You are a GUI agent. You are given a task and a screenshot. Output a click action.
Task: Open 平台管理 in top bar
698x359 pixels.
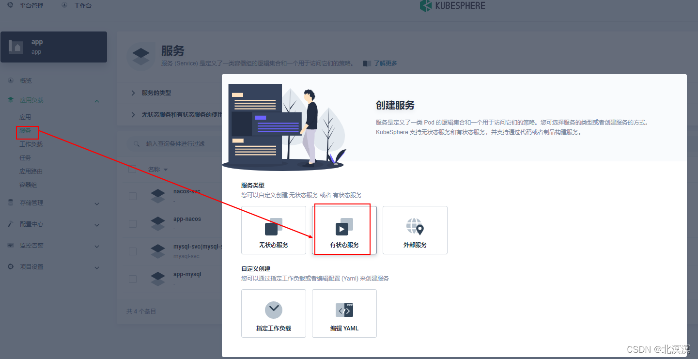pos(31,5)
